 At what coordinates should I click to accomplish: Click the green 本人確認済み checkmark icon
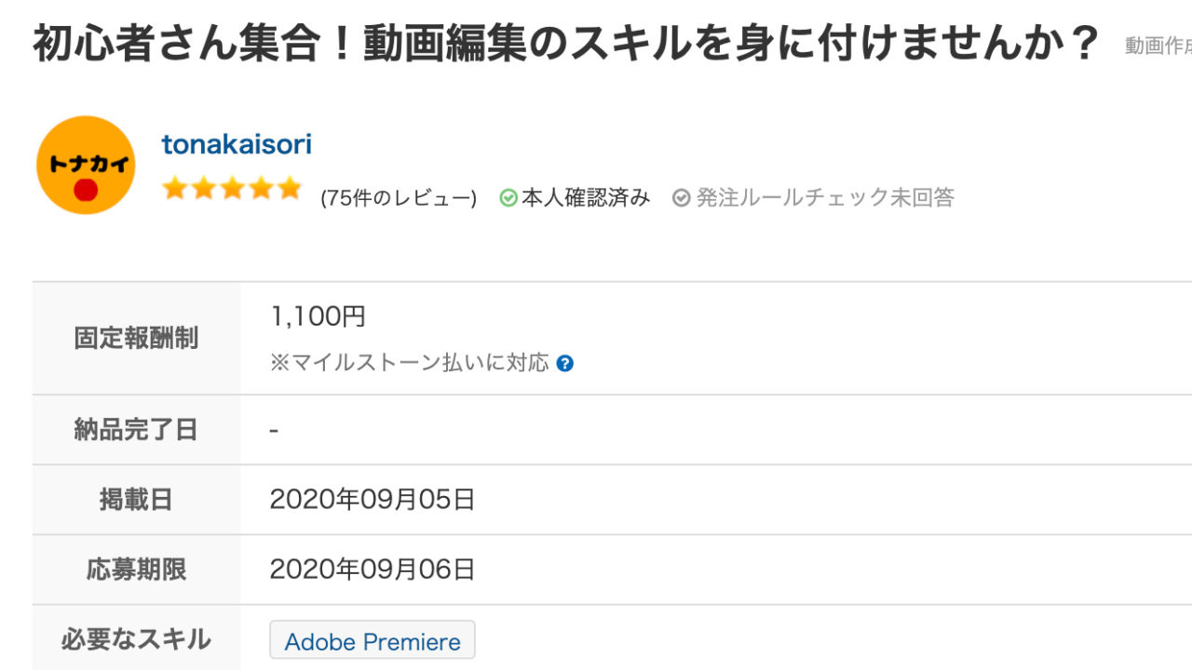click(508, 198)
